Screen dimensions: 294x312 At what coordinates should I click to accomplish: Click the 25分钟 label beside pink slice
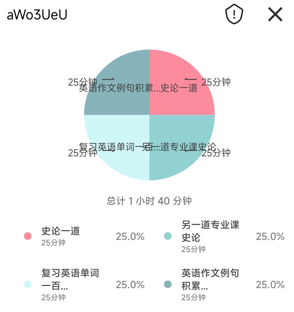tap(216, 82)
